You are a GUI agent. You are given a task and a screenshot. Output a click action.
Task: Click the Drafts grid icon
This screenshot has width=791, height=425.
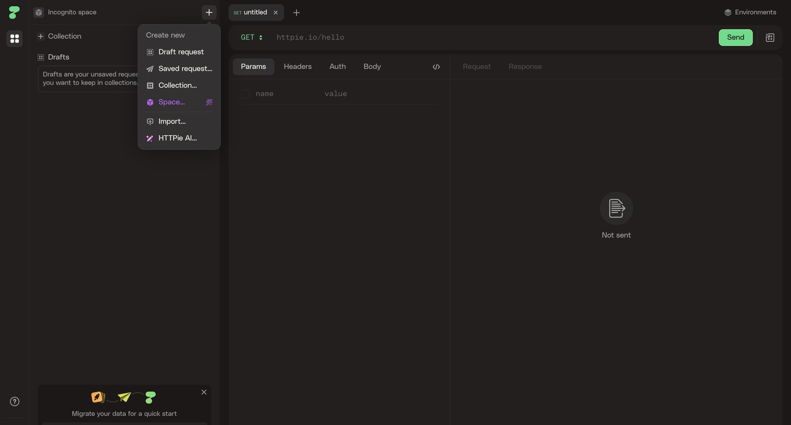[x=40, y=57]
